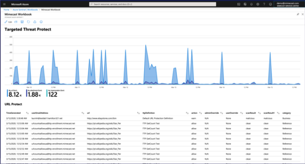This screenshot has height=164, width=305.
Task: Navigate to Azure Sentinel | Workbooks breadcrumb
Action: (x=25, y=10)
